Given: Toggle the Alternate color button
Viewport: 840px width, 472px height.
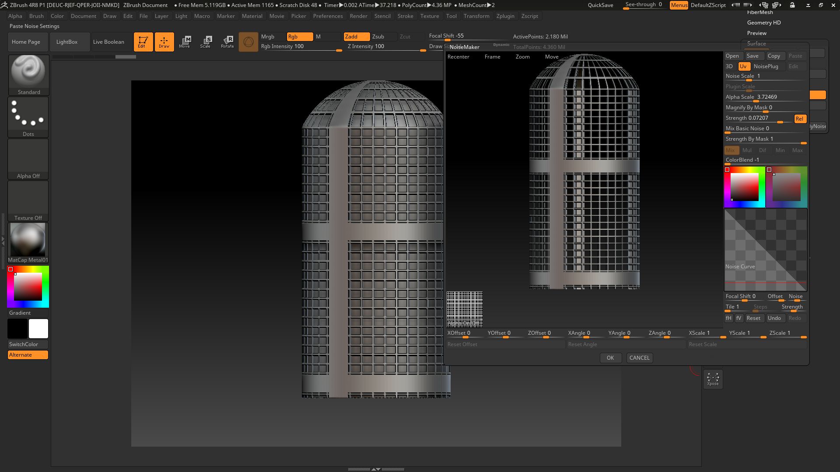Looking at the screenshot, I should (x=28, y=355).
